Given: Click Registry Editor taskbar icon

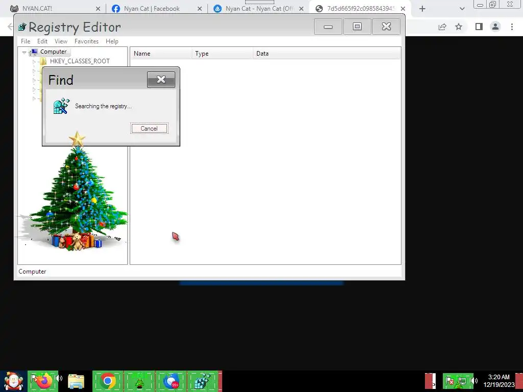Looking at the screenshot, I should click(x=202, y=381).
